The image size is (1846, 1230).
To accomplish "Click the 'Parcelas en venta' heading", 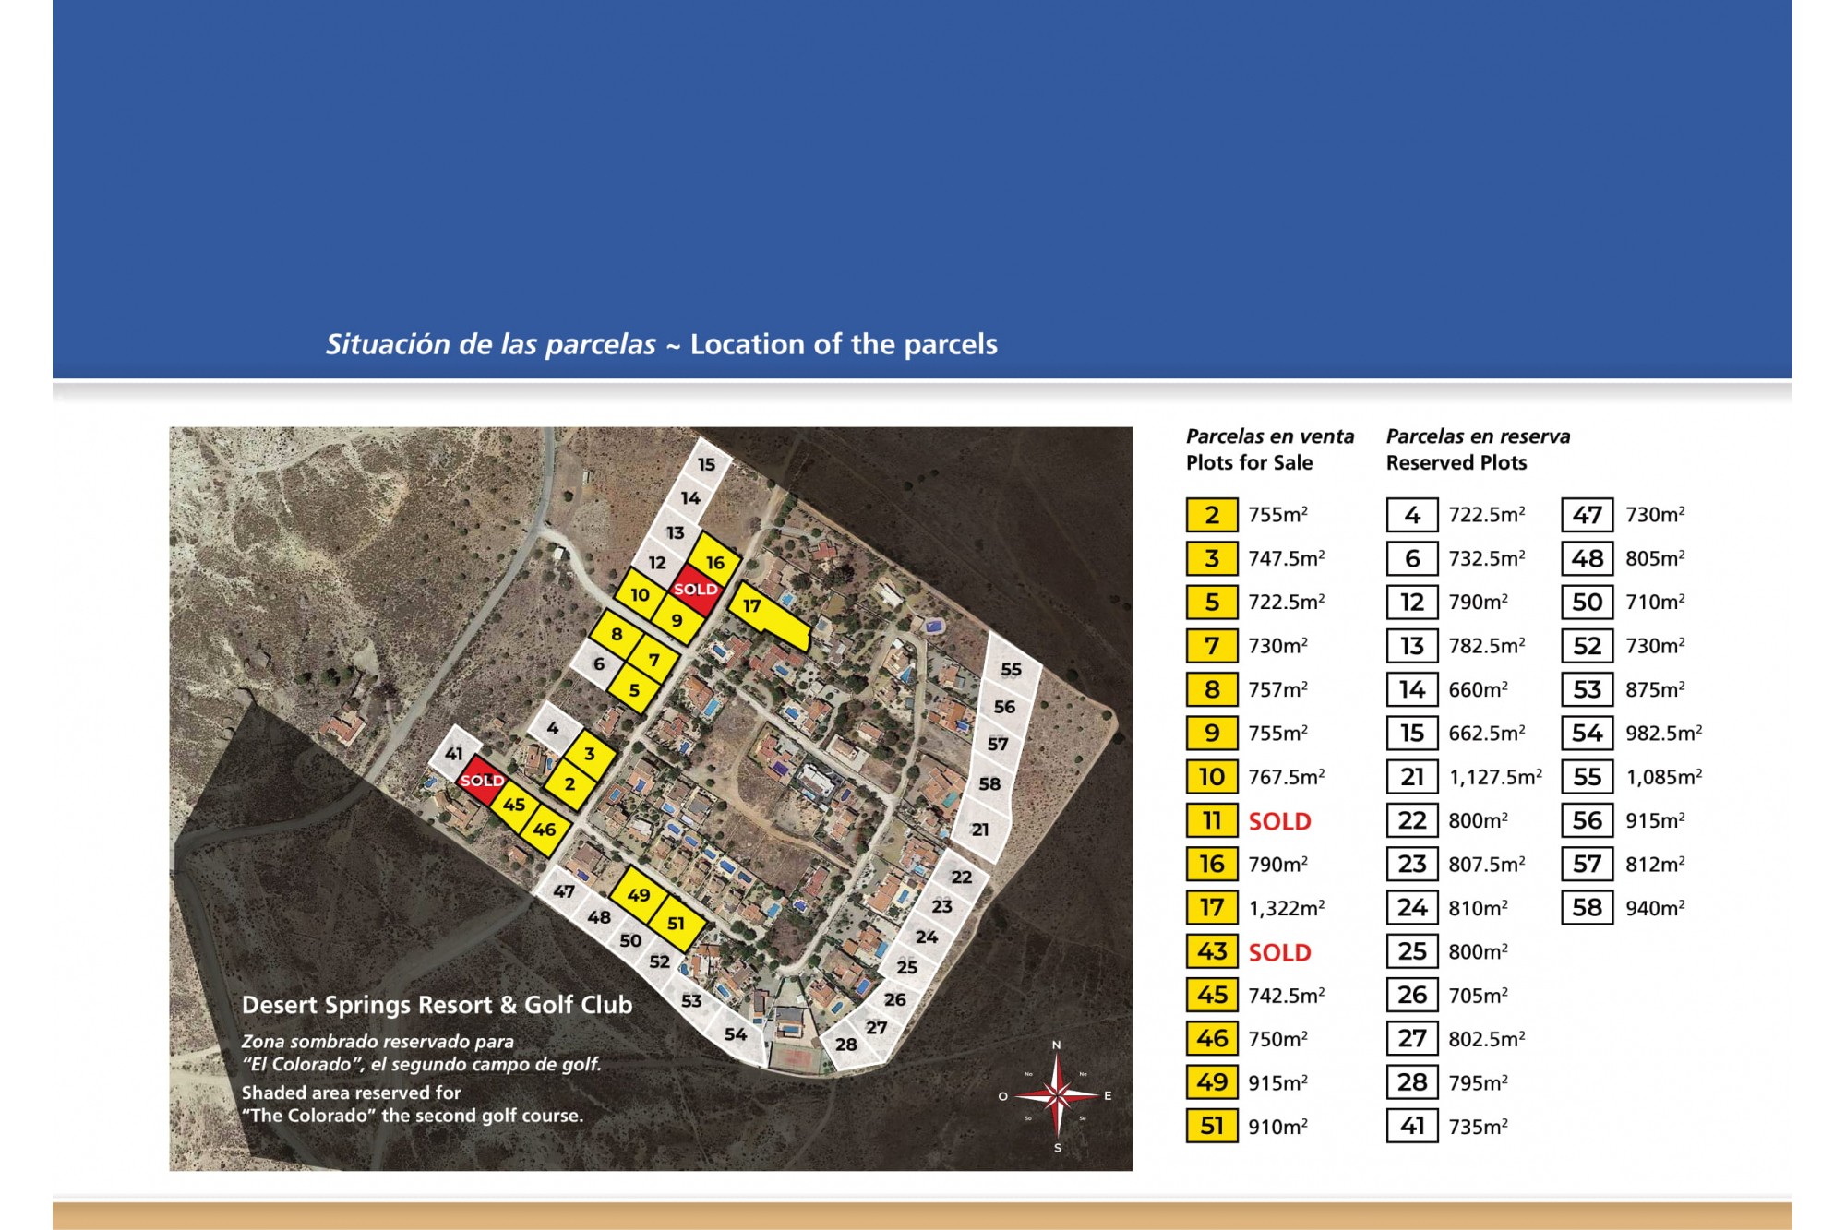I will click(1270, 436).
